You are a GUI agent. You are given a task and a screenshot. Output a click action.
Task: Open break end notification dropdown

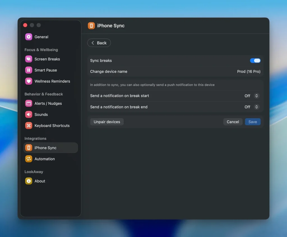(256, 107)
